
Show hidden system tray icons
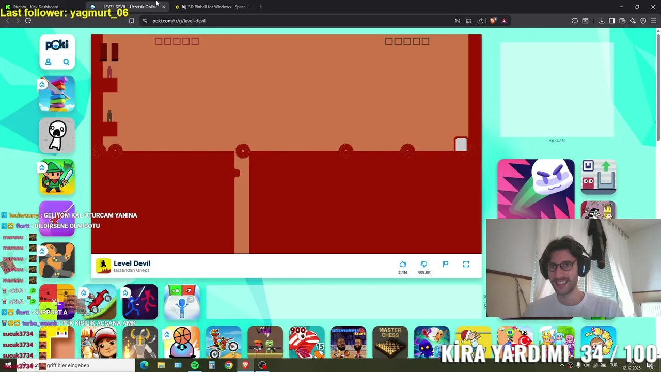click(562, 366)
